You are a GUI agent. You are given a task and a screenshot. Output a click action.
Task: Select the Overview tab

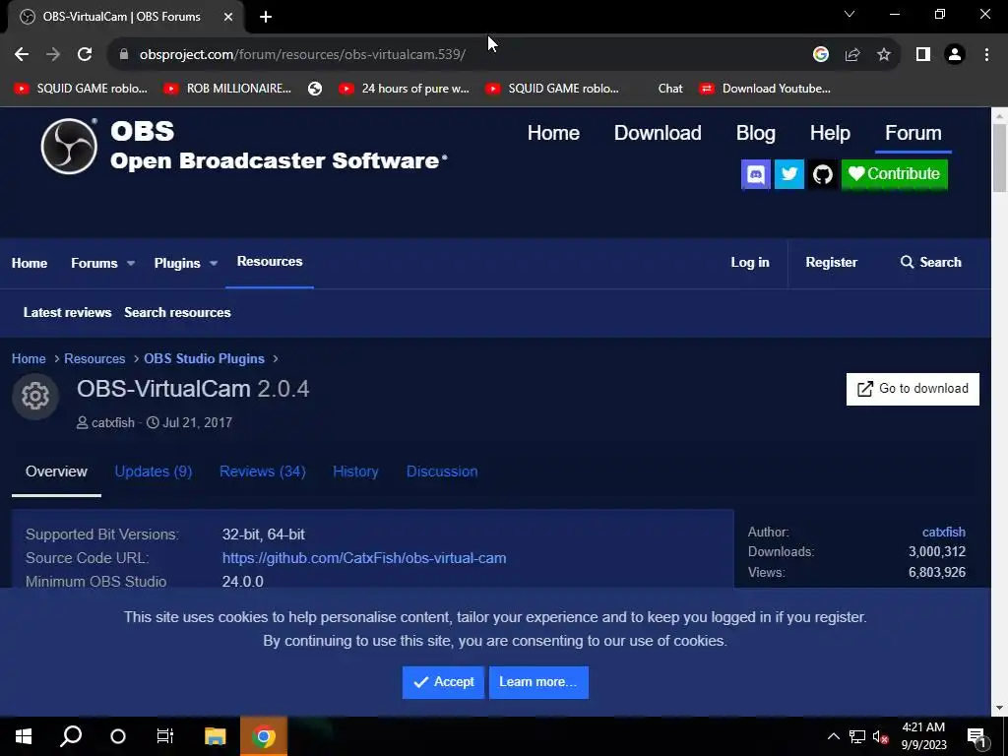click(56, 472)
